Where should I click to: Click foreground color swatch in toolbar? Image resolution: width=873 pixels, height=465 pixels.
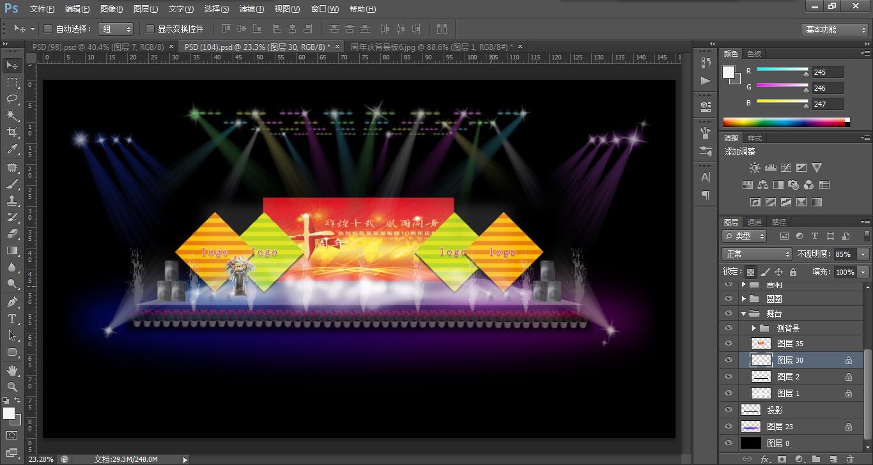(9, 414)
